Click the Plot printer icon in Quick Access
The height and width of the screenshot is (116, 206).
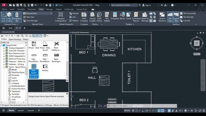[32, 5]
